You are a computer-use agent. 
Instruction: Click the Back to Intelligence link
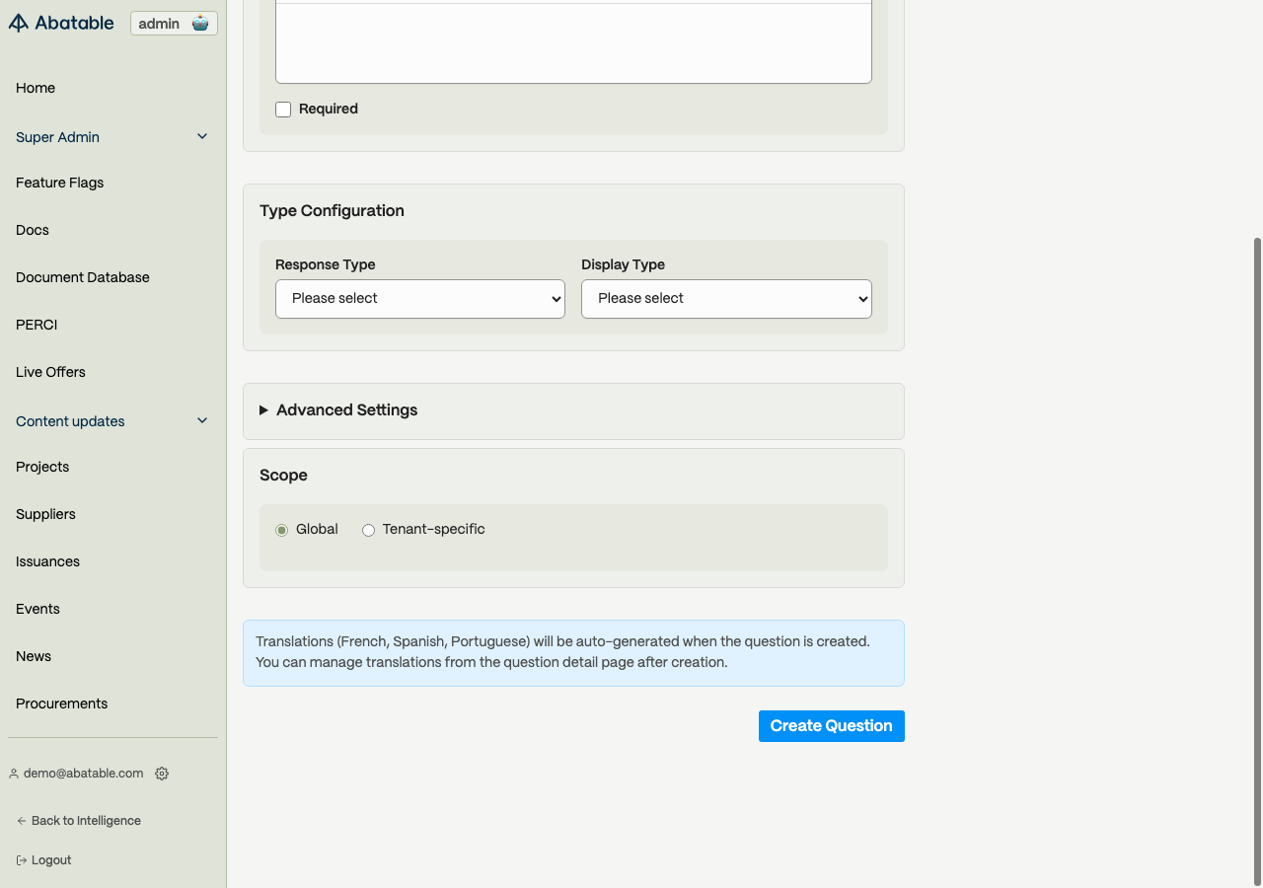86,821
